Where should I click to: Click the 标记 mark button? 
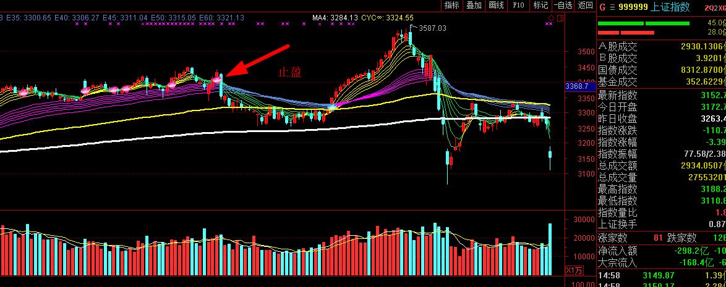coord(540,6)
